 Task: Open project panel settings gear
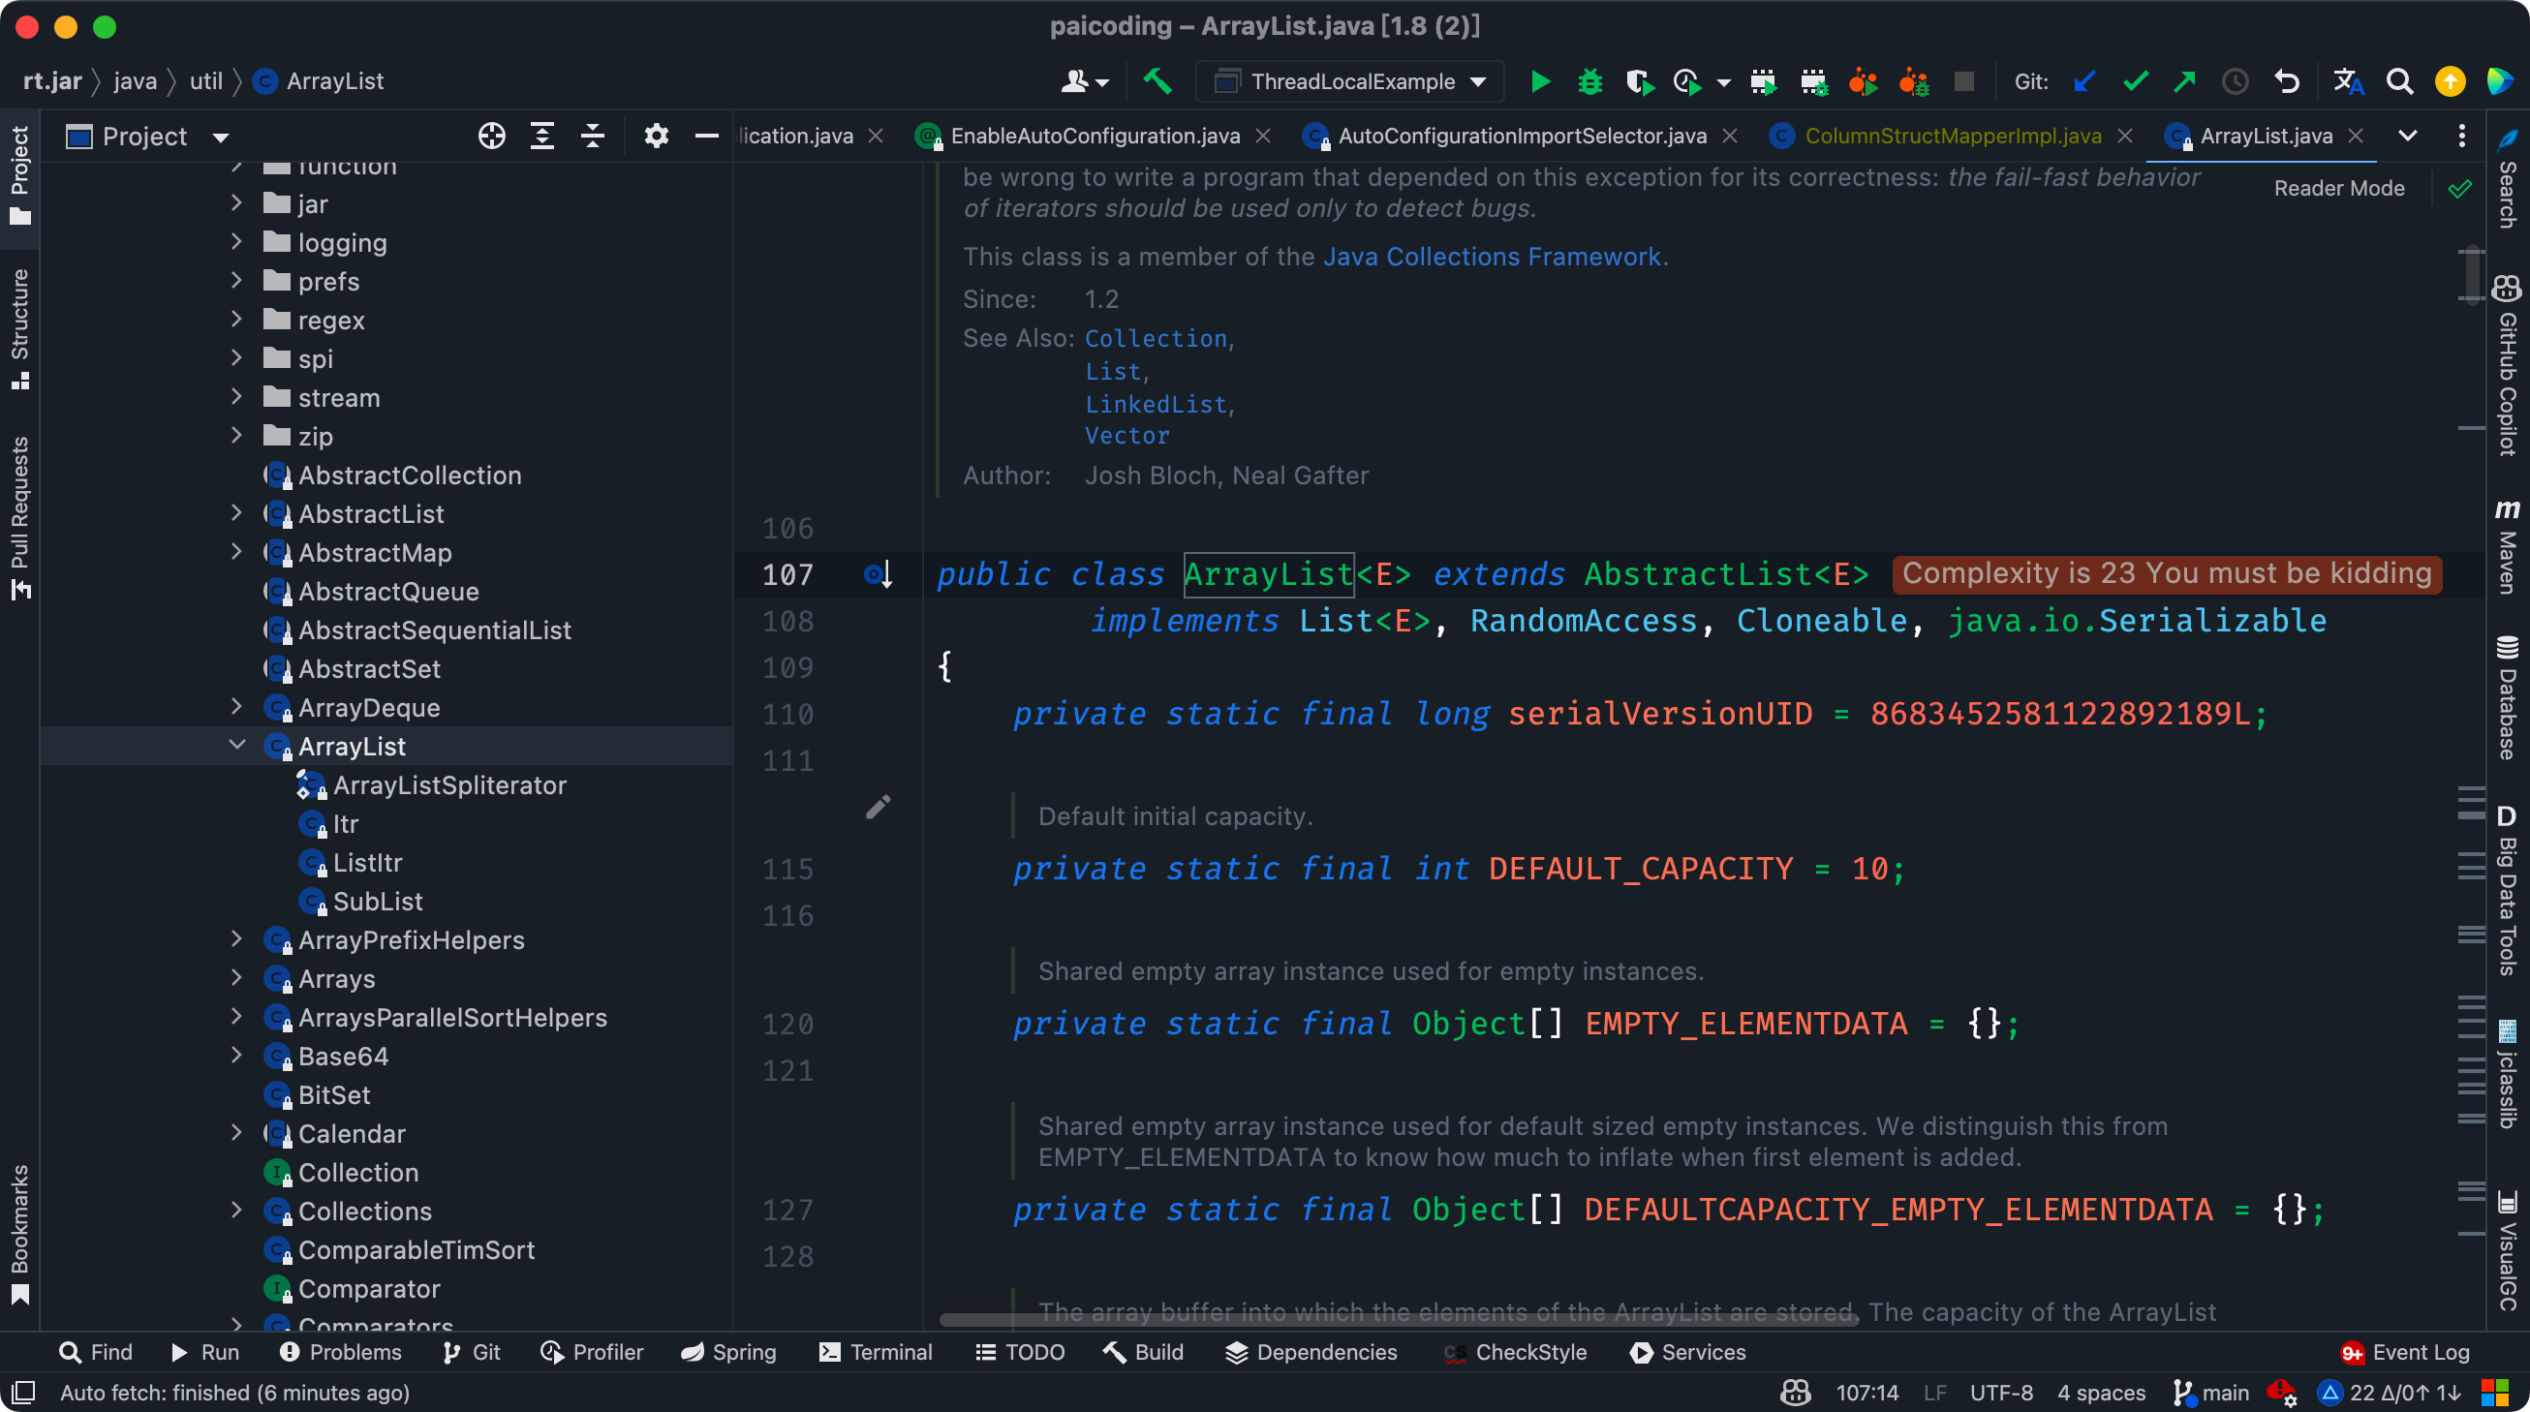[656, 137]
